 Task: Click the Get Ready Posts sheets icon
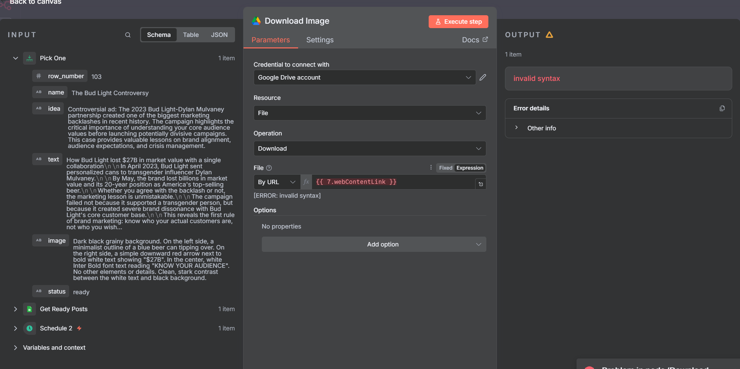(x=30, y=309)
